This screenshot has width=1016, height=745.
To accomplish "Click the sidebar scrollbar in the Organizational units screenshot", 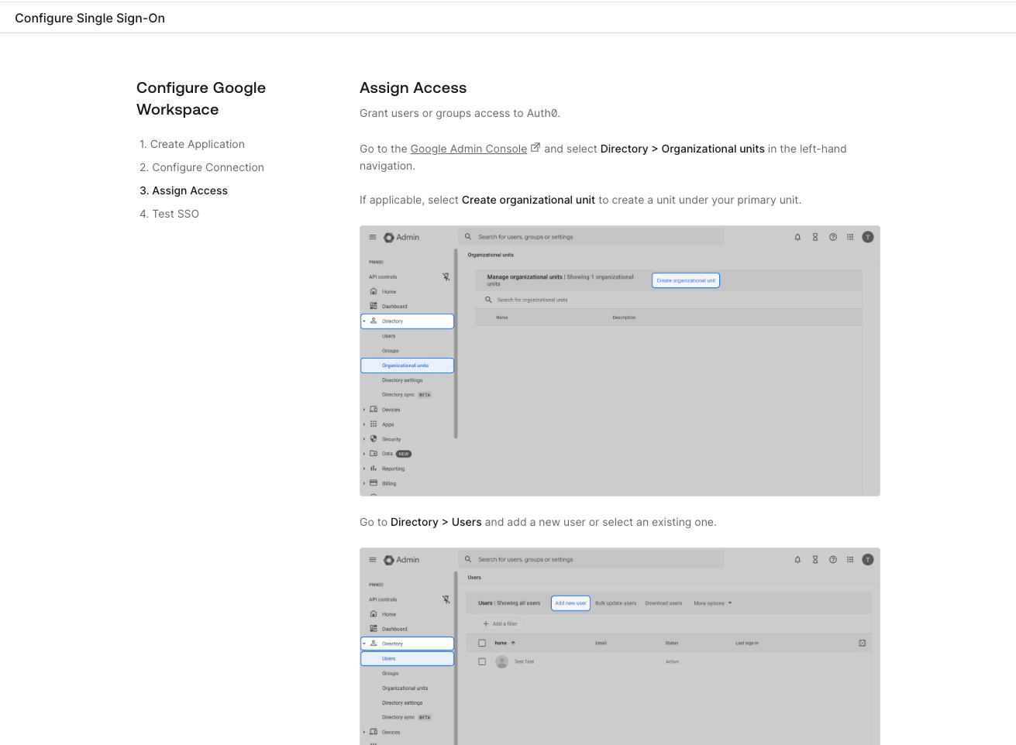I will click(x=456, y=344).
